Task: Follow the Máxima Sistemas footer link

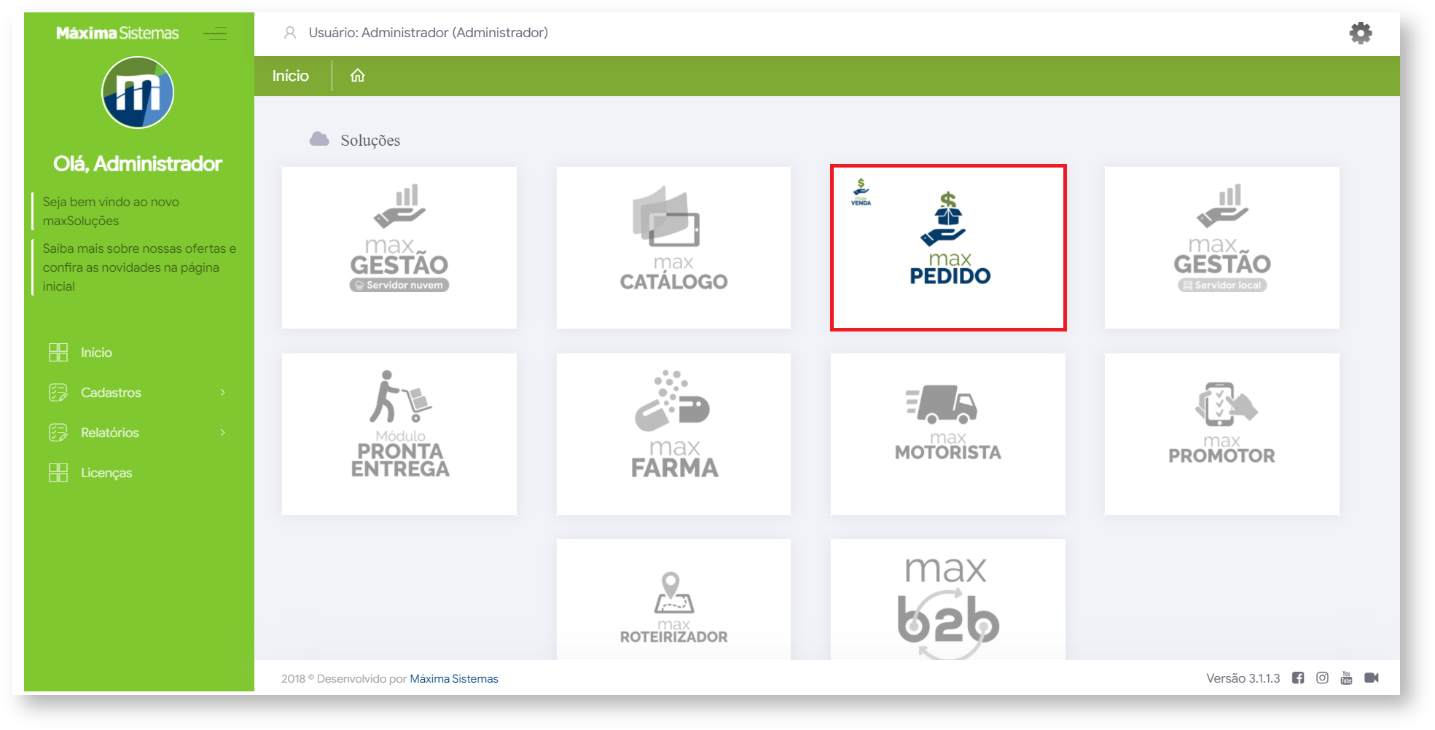Action: coord(454,678)
